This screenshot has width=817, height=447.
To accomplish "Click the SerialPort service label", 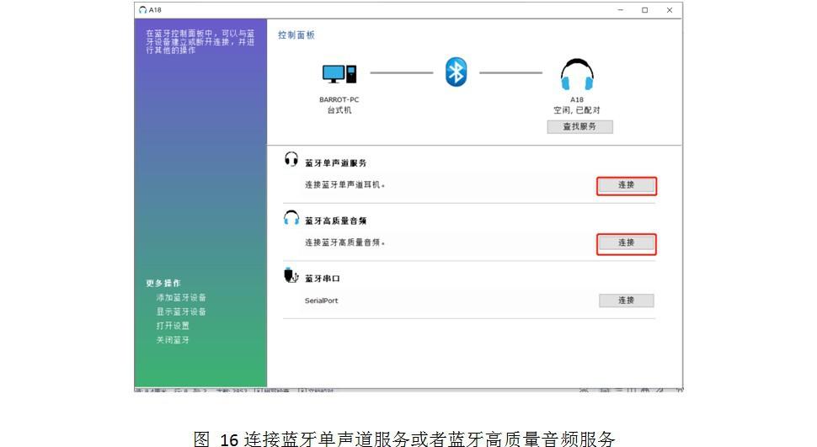I will [321, 301].
